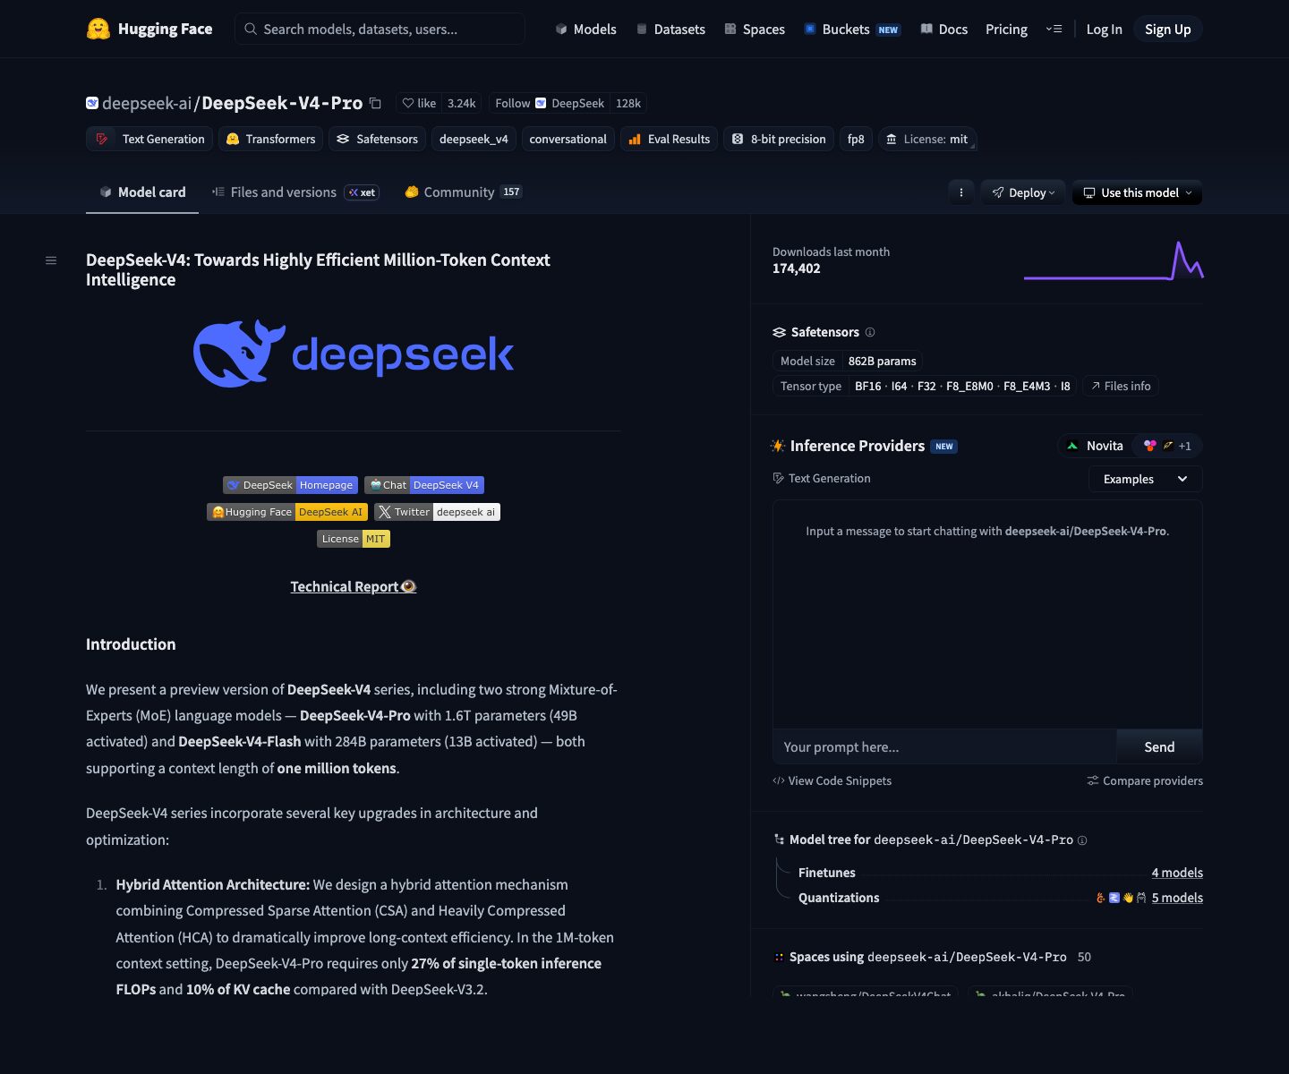
Task: Click the xet badge on Files tab
Action: point(362,192)
